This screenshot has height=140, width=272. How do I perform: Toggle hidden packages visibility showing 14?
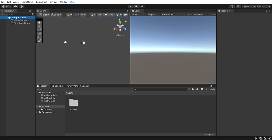click(x=213, y=89)
